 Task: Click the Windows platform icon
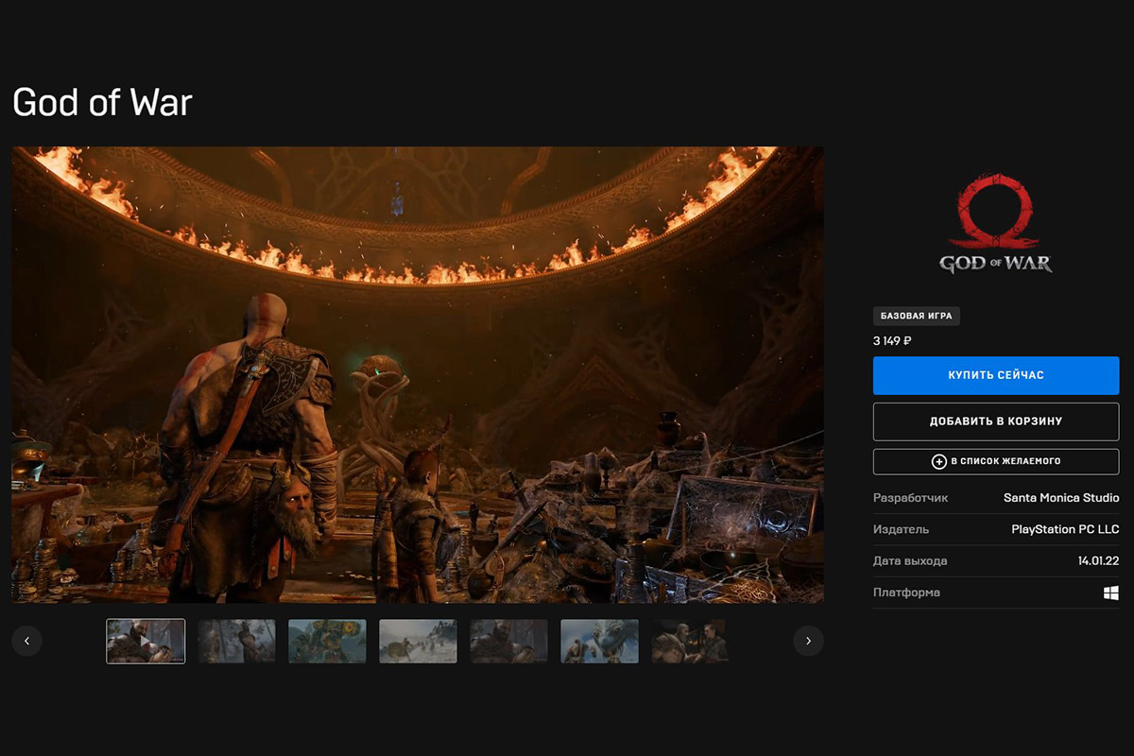pos(1110,593)
